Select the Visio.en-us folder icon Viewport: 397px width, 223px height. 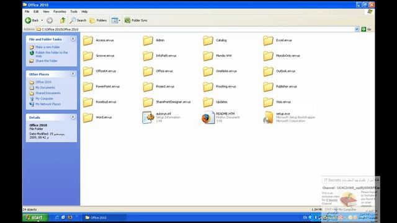pos(268,102)
